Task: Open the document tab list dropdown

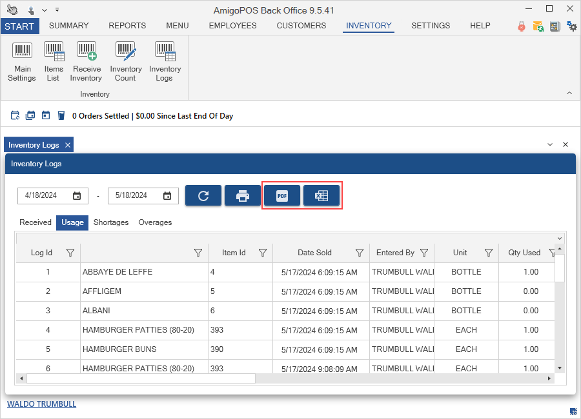Action: [x=550, y=145]
